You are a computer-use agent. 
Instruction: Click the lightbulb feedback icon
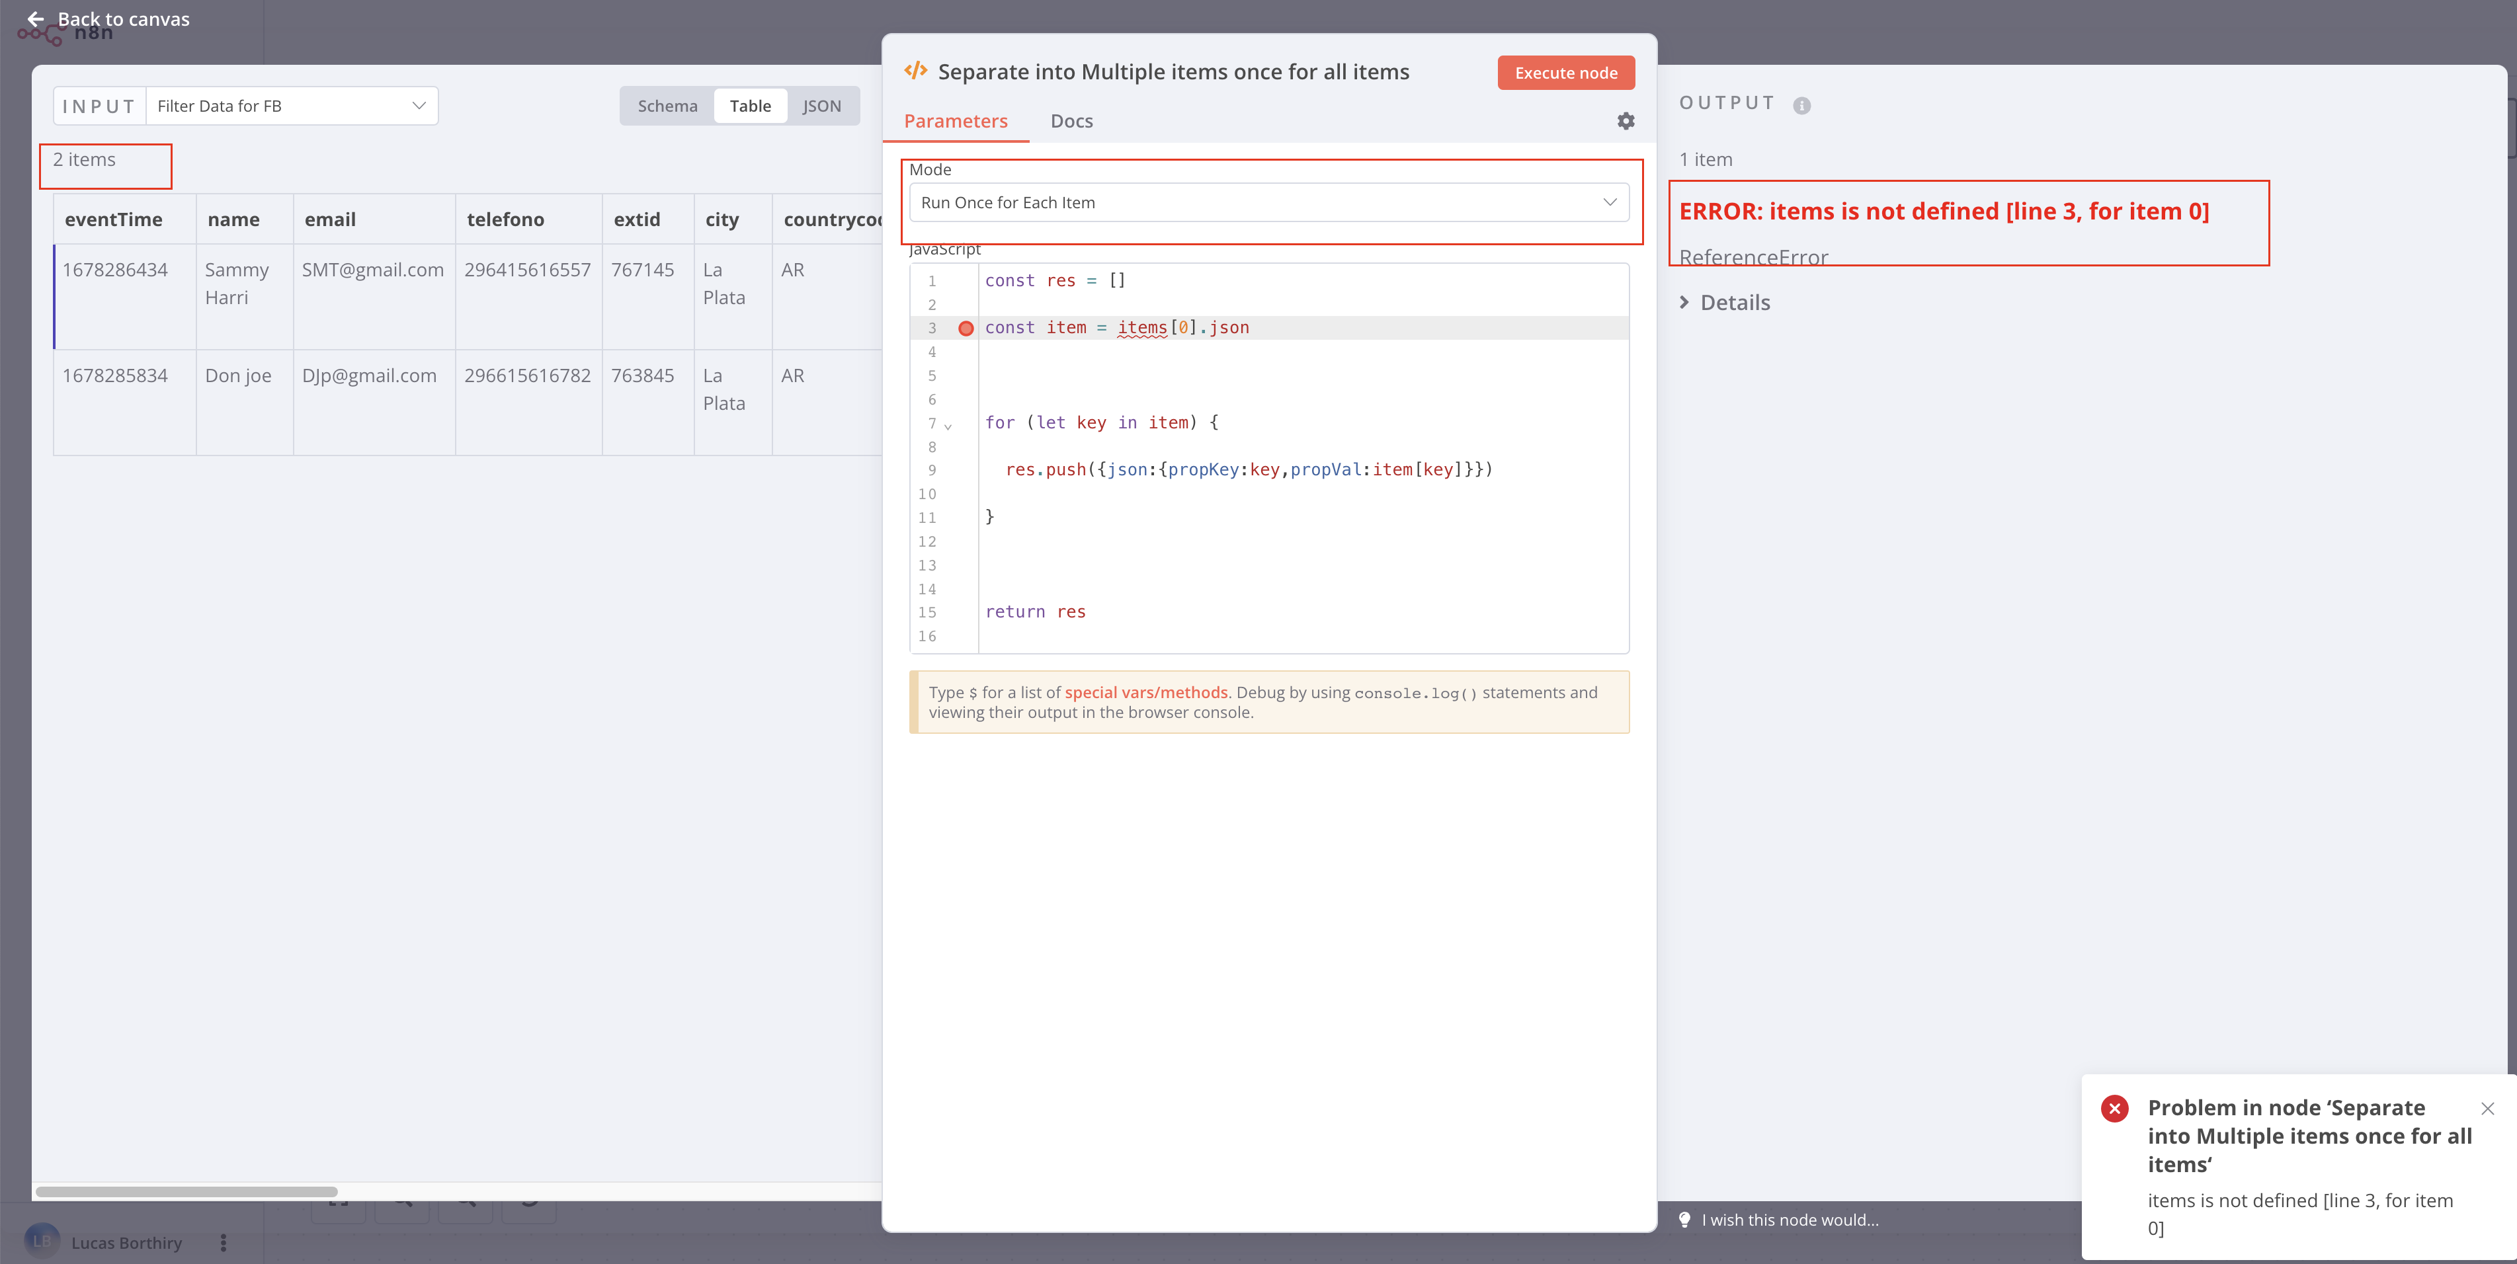point(1684,1219)
